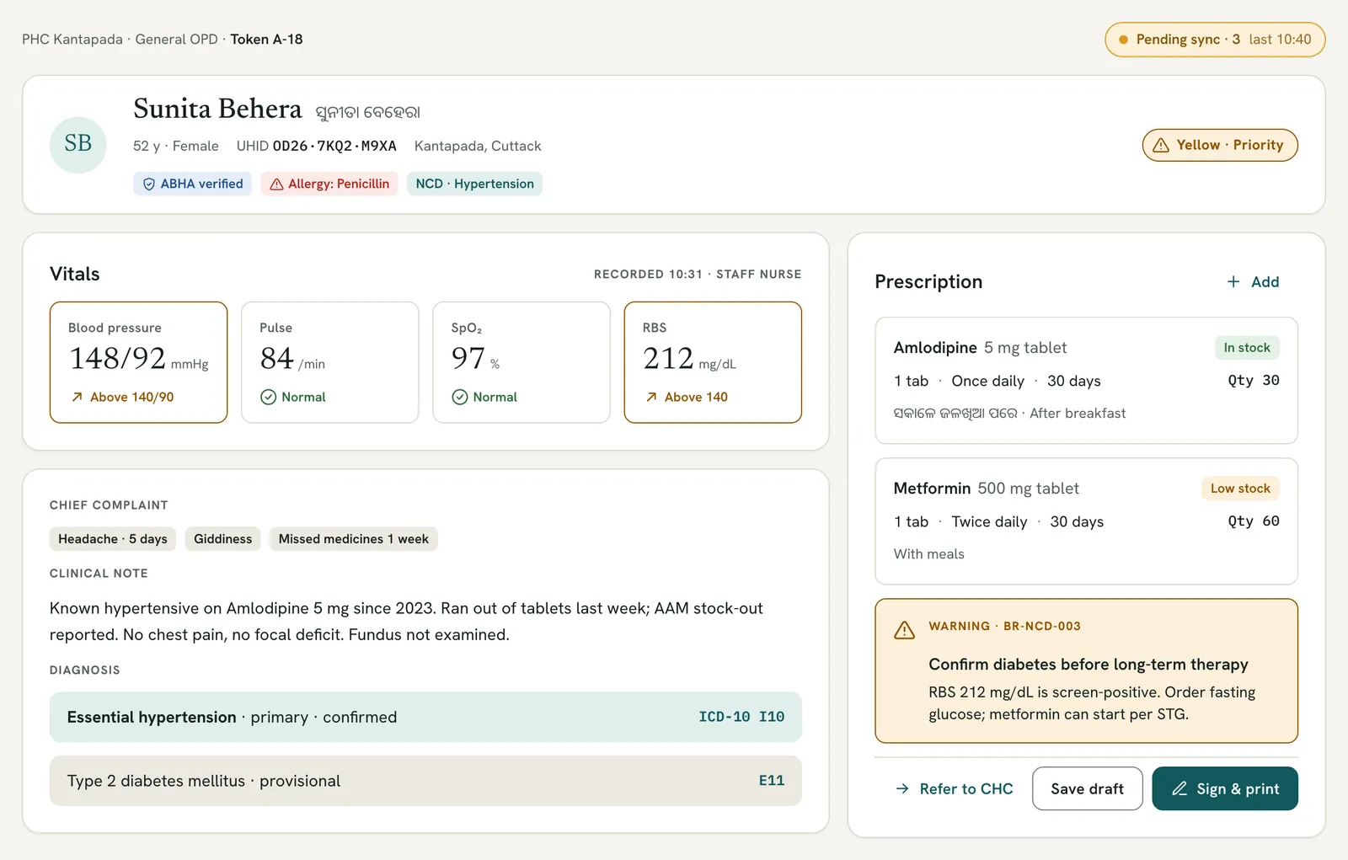Open the Pending sync status pill
1348x860 pixels.
click(x=1215, y=40)
